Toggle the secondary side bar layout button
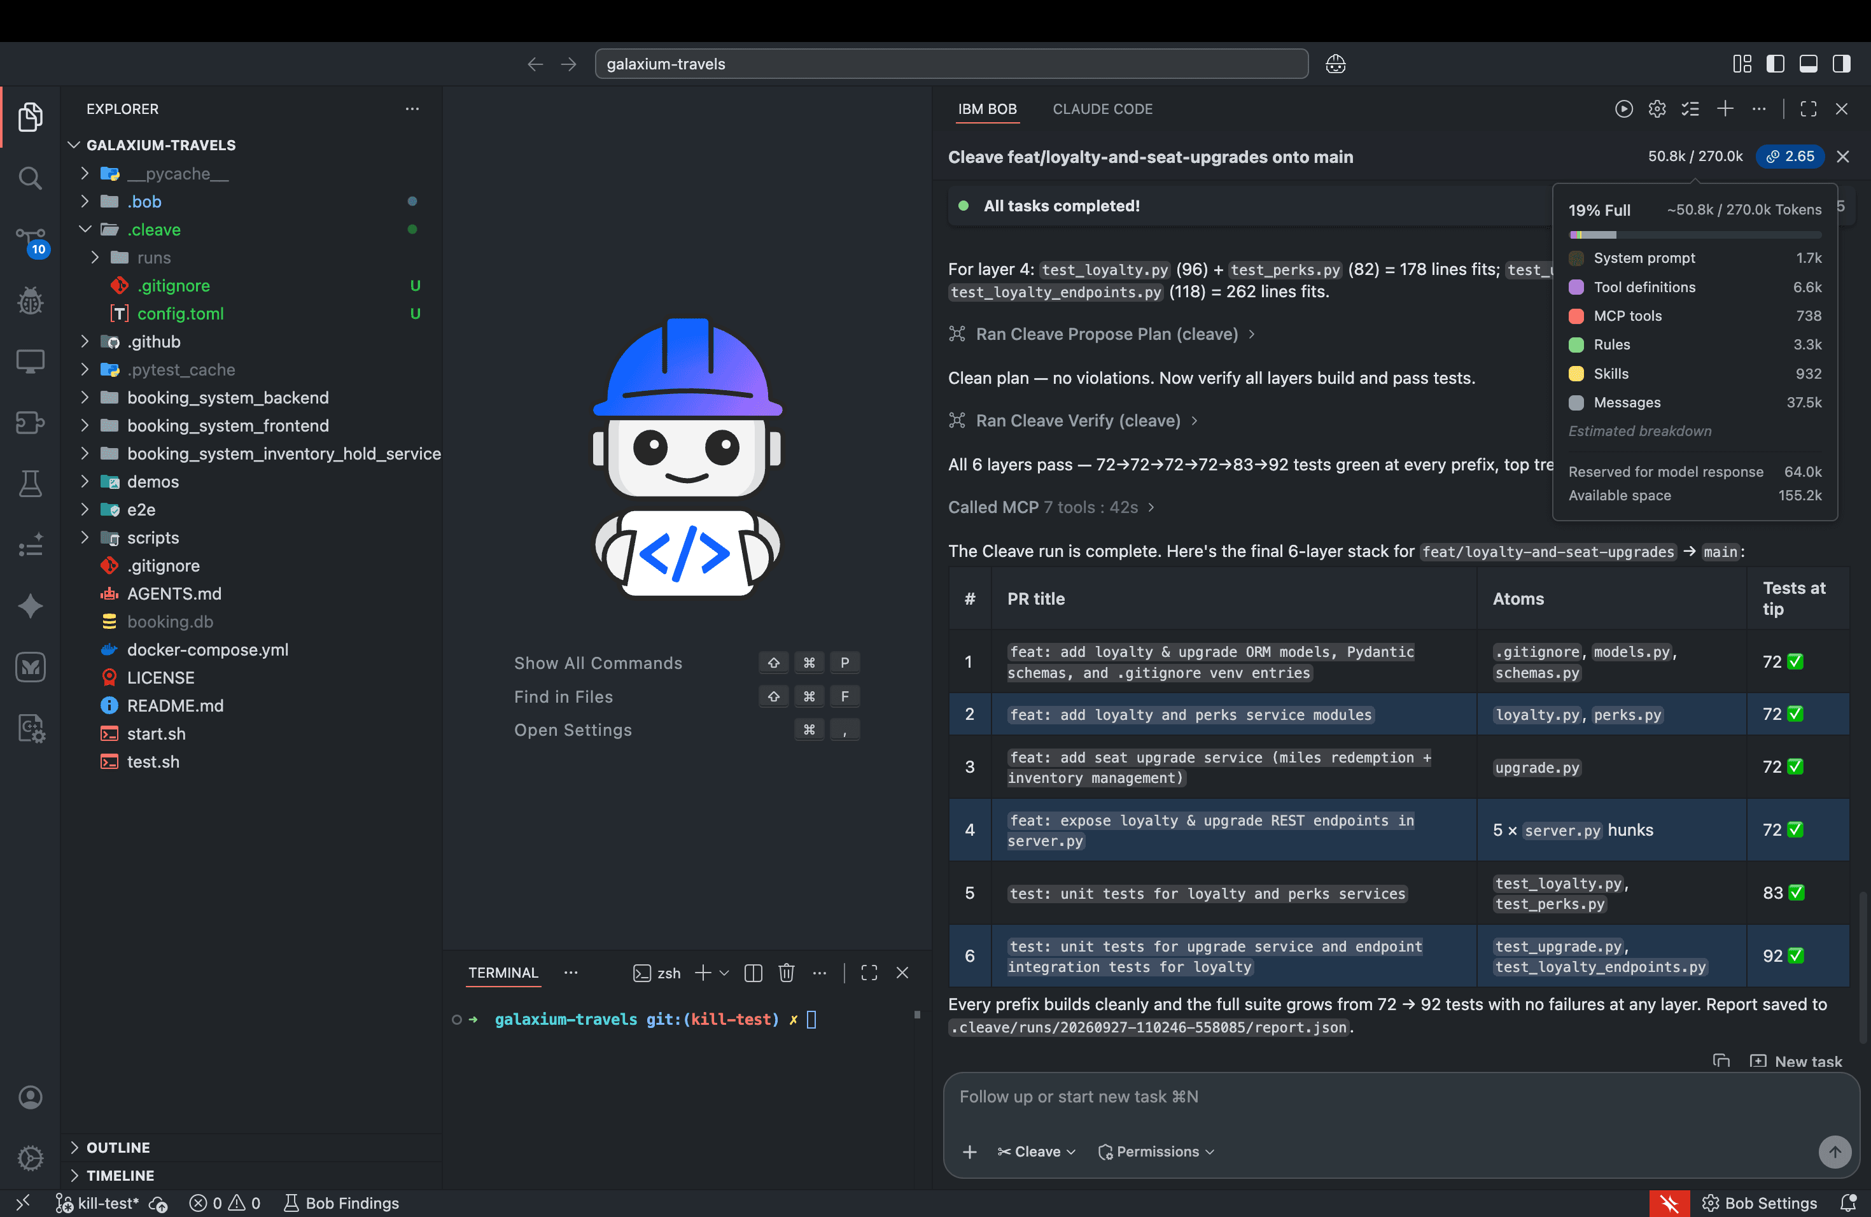Image resolution: width=1871 pixels, height=1217 pixels. pyautogui.click(x=1841, y=64)
